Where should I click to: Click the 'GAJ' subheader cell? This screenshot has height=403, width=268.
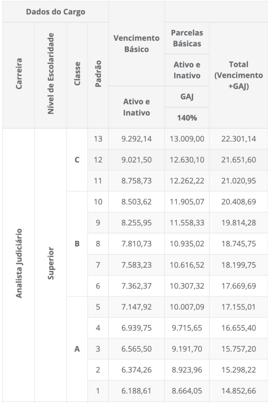(187, 96)
